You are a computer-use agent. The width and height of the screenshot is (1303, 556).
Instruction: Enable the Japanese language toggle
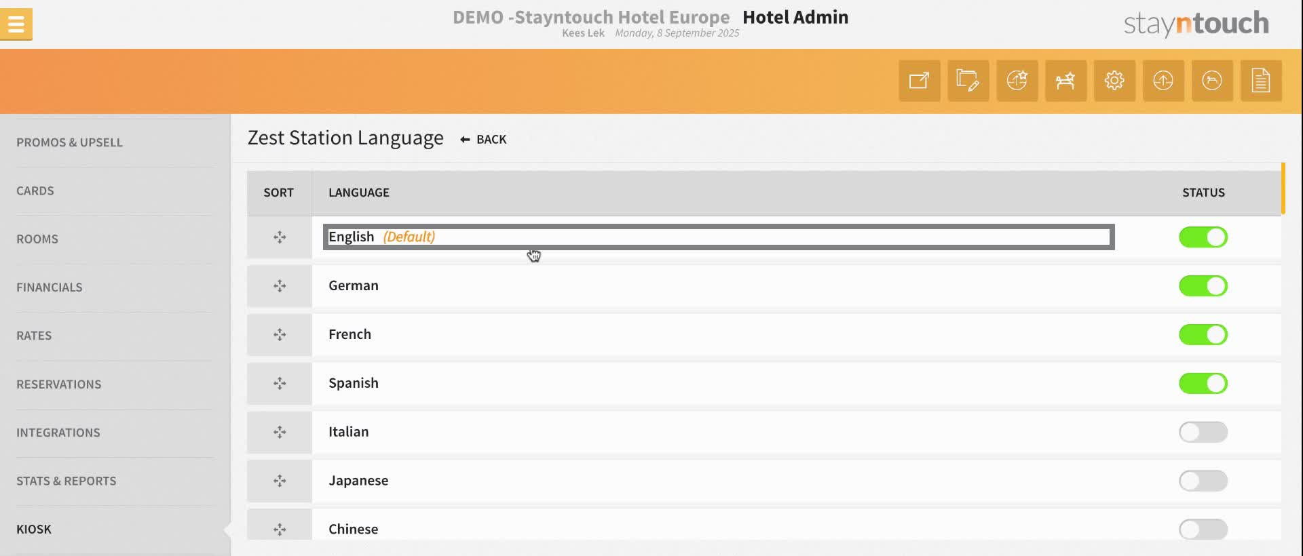[1203, 481]
